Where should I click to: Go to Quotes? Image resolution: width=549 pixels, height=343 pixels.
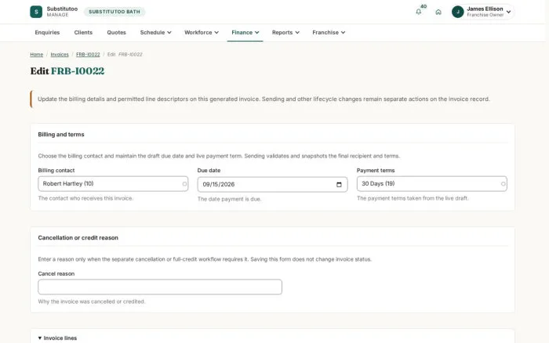click(116, 33)
